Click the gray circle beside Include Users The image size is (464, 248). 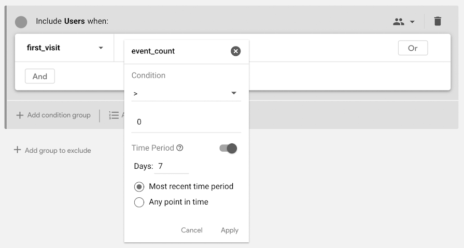point(21,22)
